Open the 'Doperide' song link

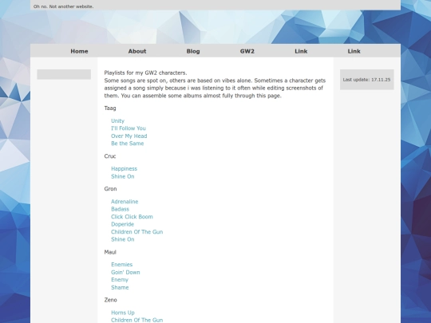tap(122, 224)
